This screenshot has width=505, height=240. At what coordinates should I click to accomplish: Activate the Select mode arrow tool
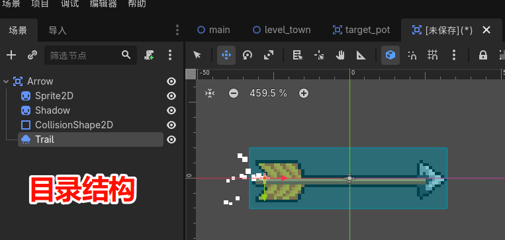[x=197, y=55]
